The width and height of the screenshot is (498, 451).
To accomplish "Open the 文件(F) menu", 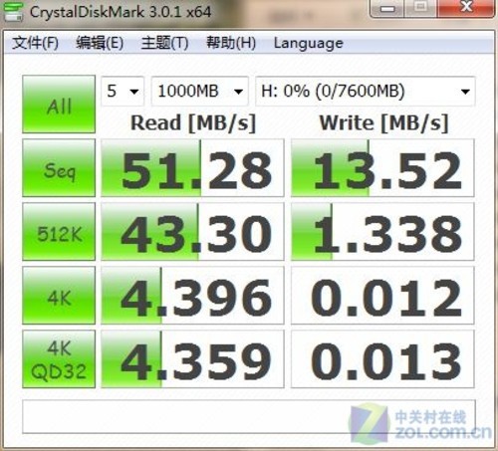I will [x=36, y=43].
